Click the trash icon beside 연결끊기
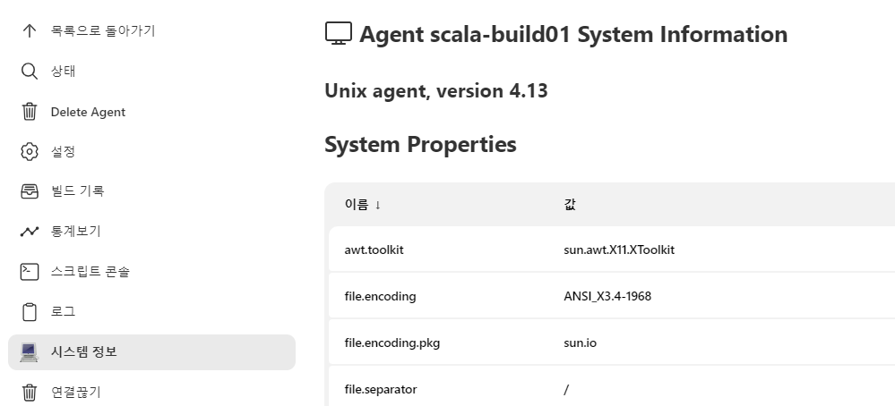The height and width of the screenshot is (406, 895). (x=29, y=393)
